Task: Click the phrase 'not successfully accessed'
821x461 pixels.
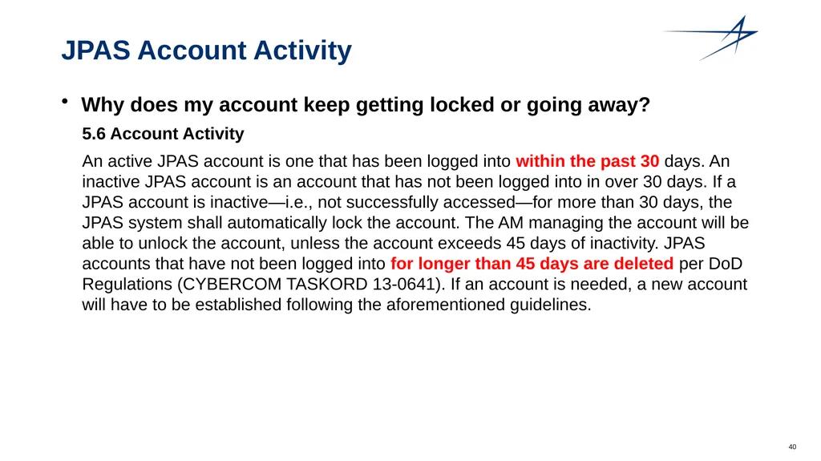Action: (x=416, y=202)
